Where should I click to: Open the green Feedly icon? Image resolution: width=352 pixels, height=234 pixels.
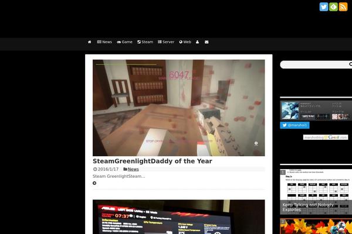click(x=333, y=7)
